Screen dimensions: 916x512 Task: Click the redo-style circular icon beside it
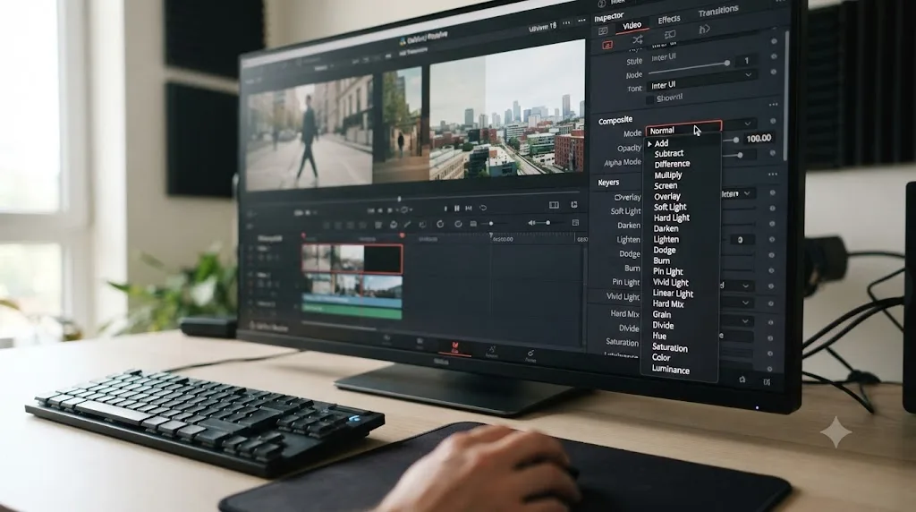(x=459, y=224)
